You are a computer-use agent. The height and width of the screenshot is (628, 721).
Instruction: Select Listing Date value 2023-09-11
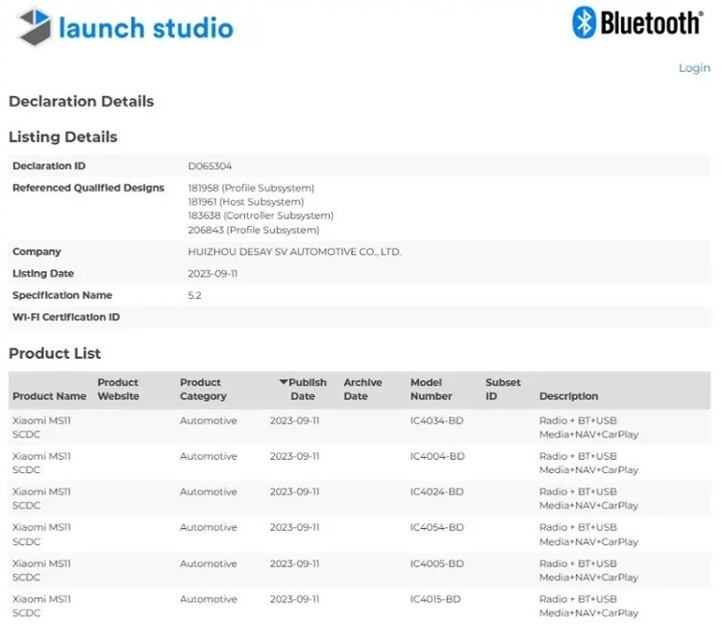click(x=212, y=274)
